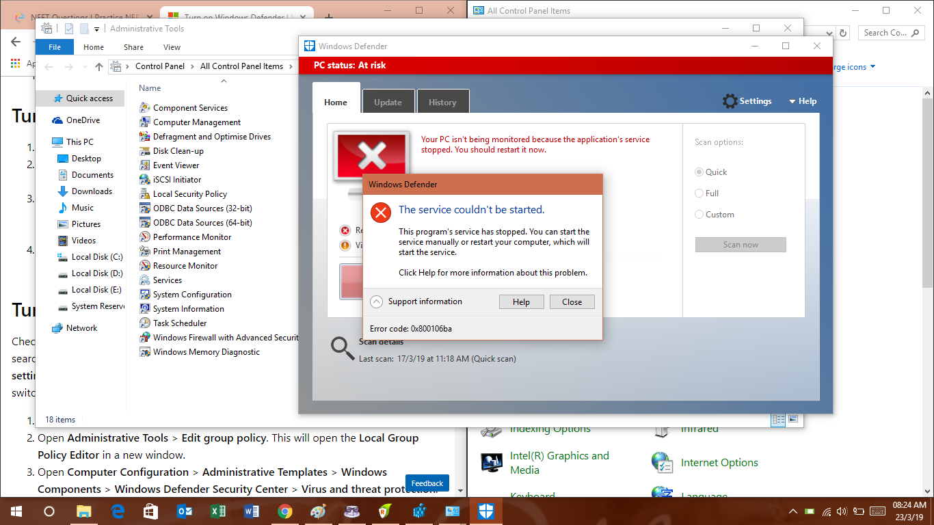The width and height of the screenshot is (934, 525).
Task: Switch to the History tab in Defender
Action: (x=442, y=102)
